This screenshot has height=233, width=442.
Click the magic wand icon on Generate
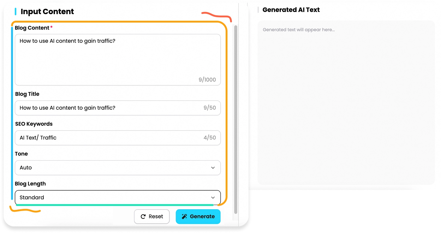(x=184, y=216)
